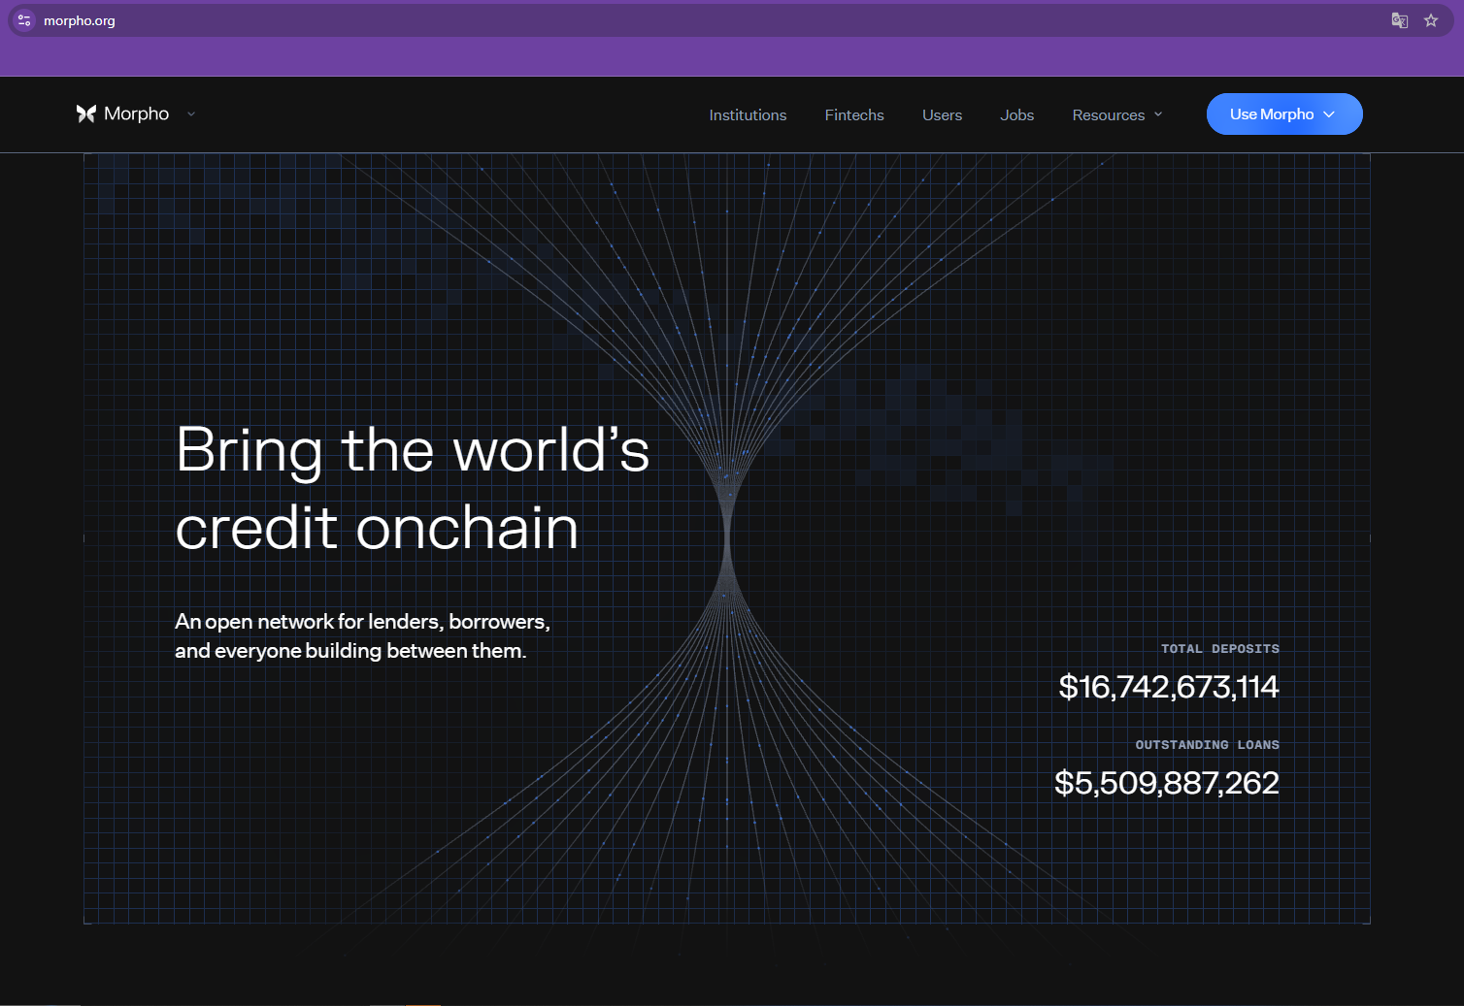Open the Jobs nav link
The width and height of the screenshot is (1464, 1006).
point(1016,114)
